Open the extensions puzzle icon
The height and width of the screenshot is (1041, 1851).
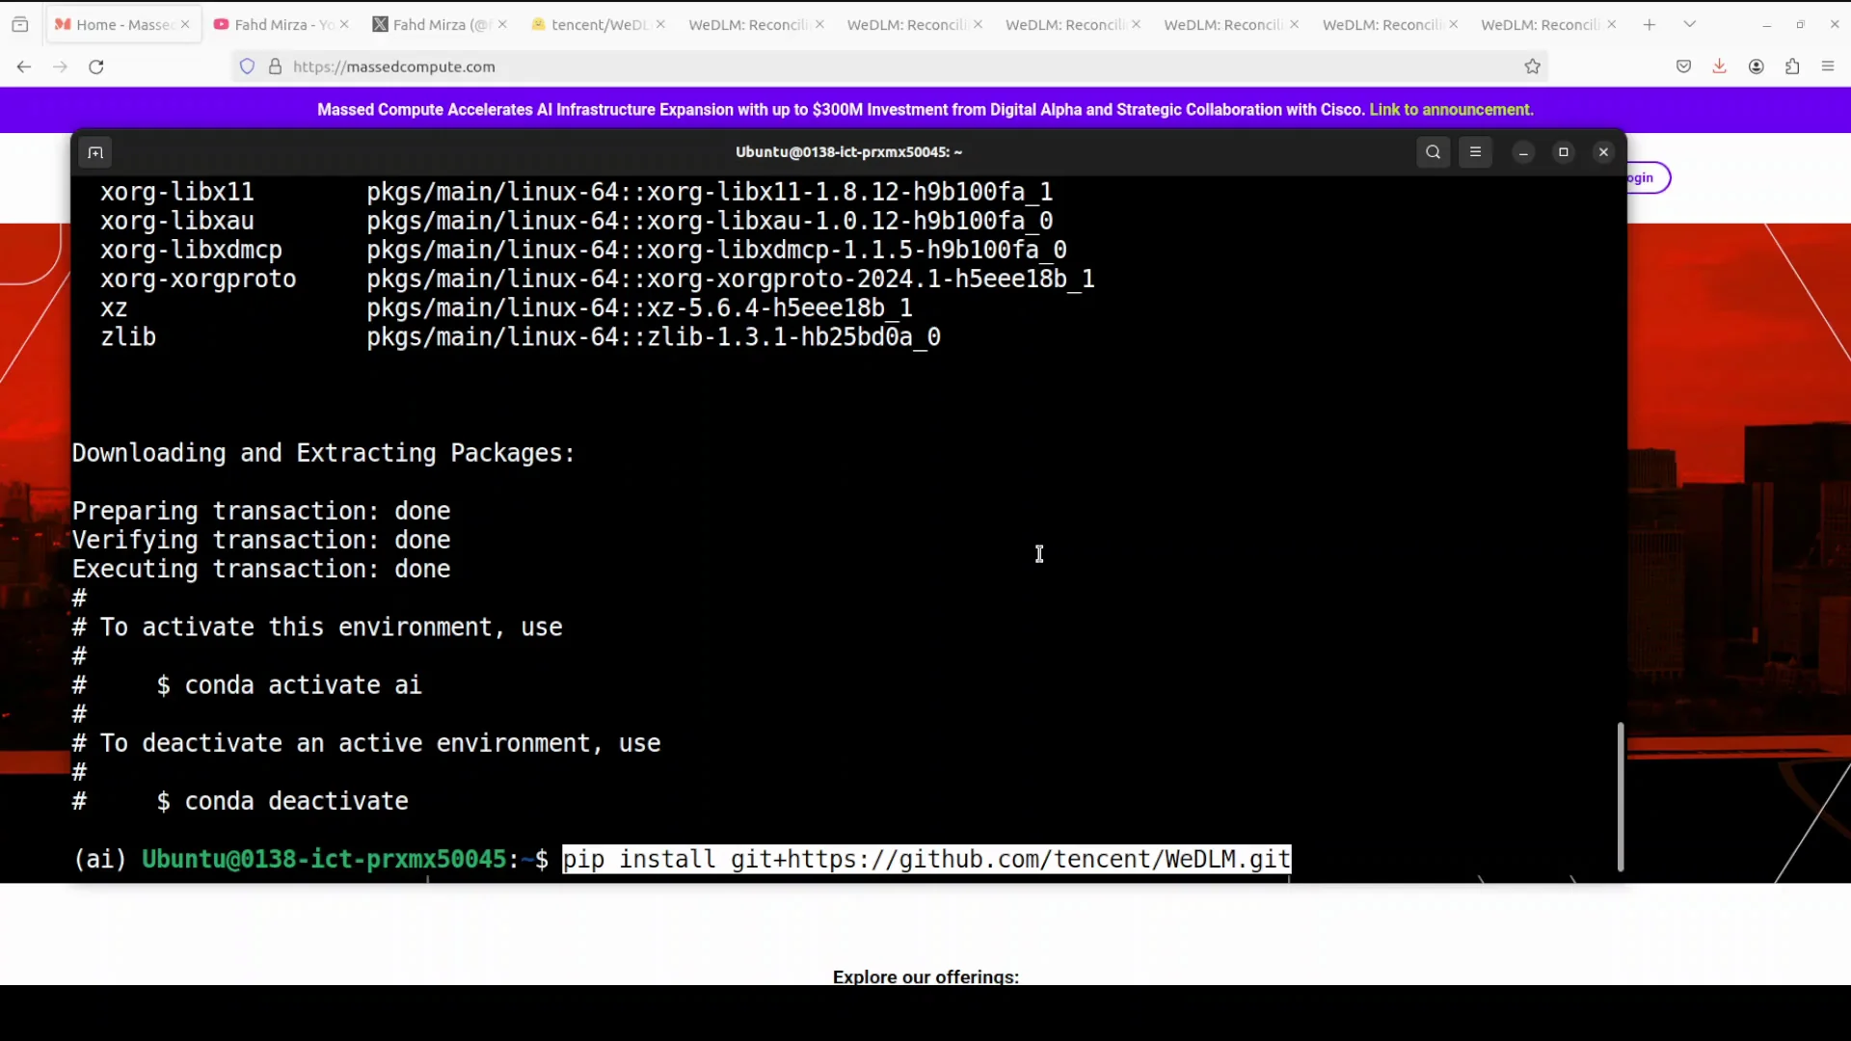pos(1792,67)
